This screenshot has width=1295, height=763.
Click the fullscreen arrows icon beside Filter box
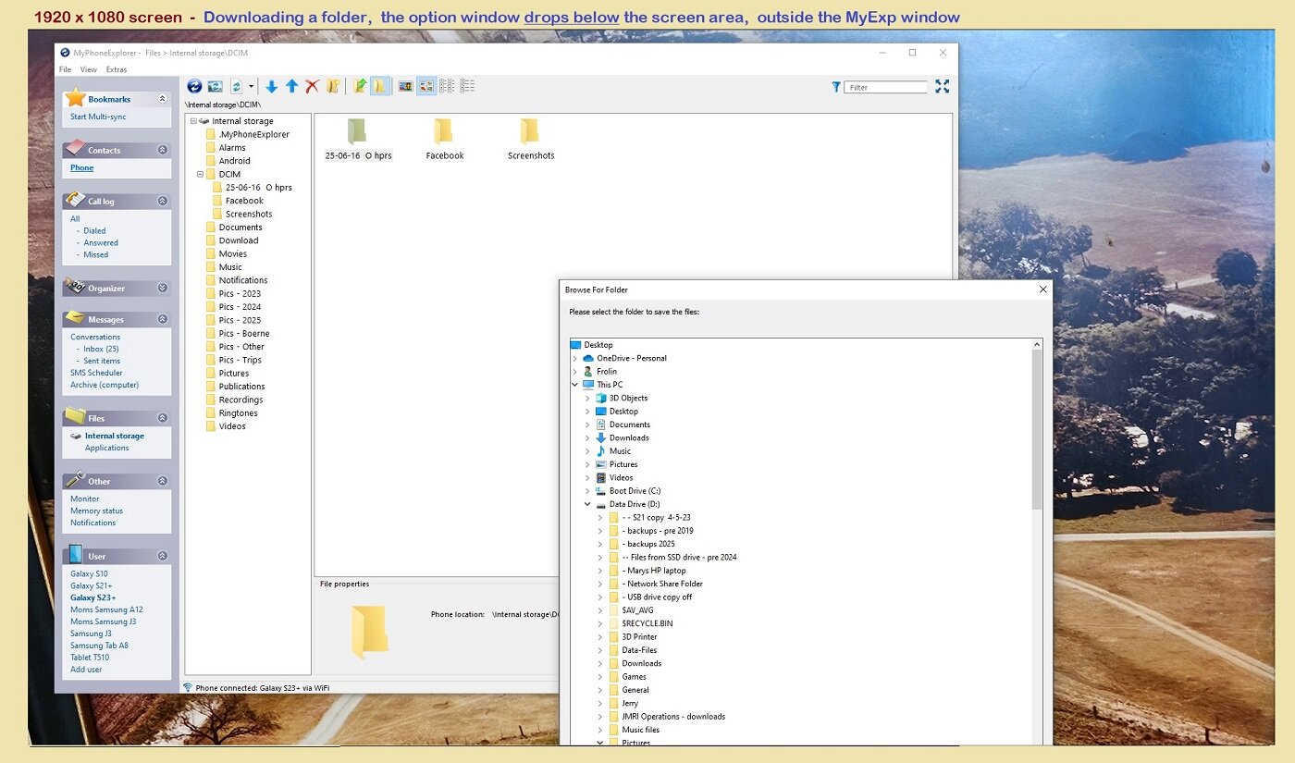tap(942, 86)
